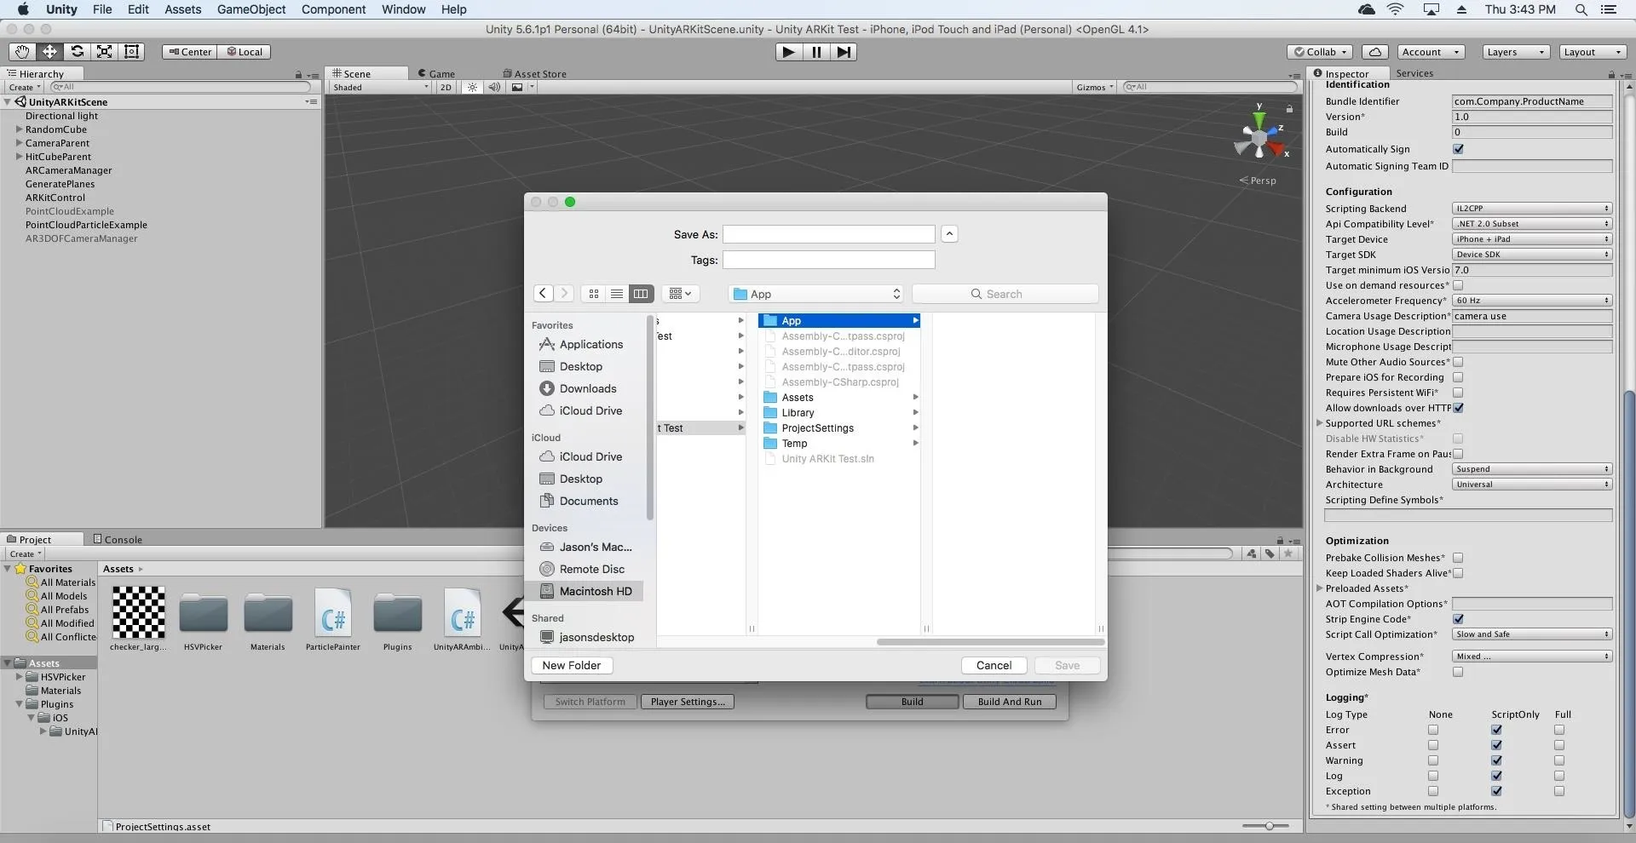Image resolution: width=1636 pixels, height=843 pixels.
Task: Click Build And Run button
Action: (x=1010, y=702)
